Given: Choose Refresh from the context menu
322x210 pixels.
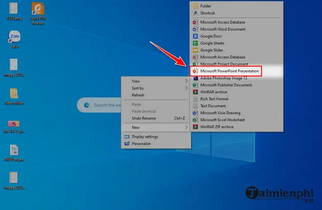Looking at the screenshot, I should 156,95.
